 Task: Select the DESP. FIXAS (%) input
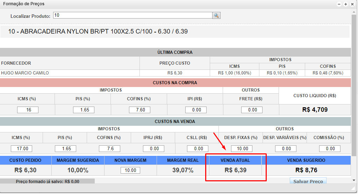(x=242, y=148)
